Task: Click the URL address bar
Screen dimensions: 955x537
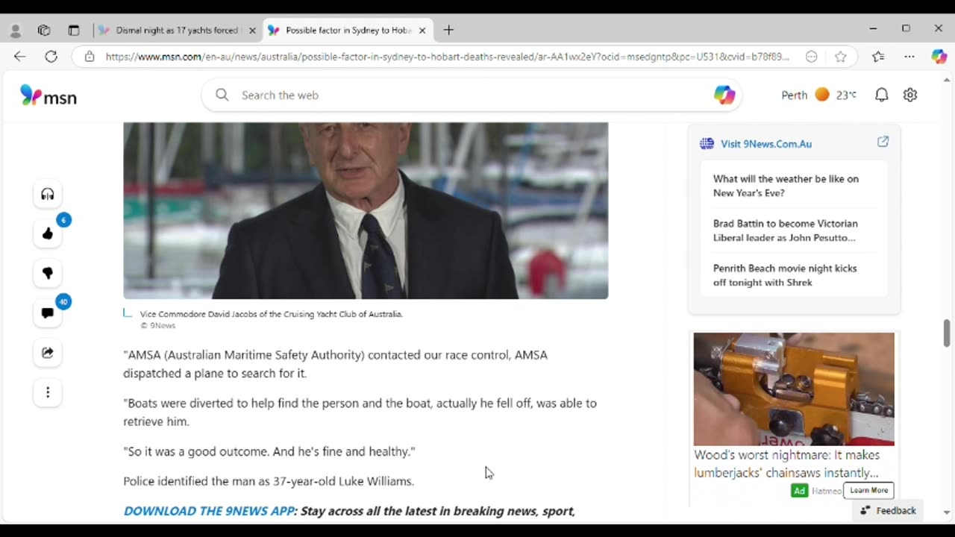Action: click(448, 57)
